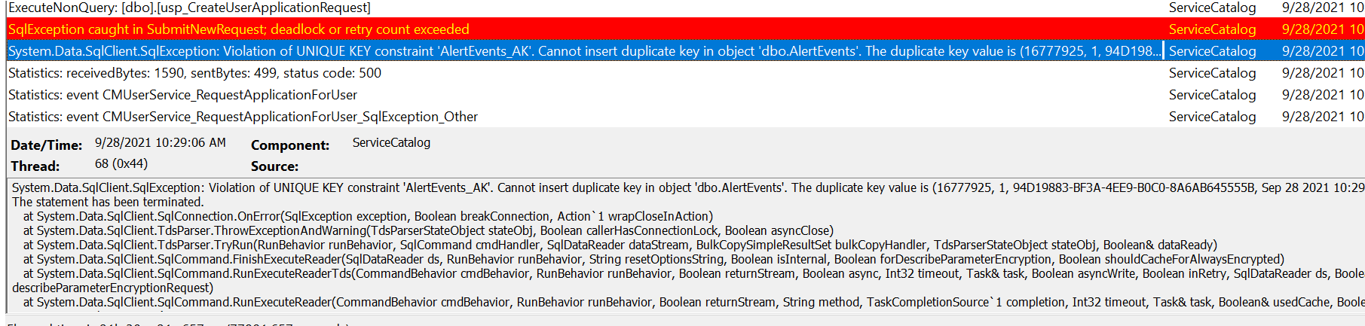Click the Source label in details pane
This screenshot has width=1365, height=326.
point(274,166)
